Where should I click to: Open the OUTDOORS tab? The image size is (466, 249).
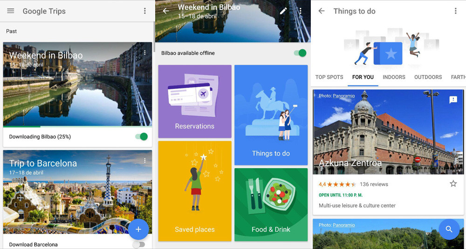click(x=428, y=77)
